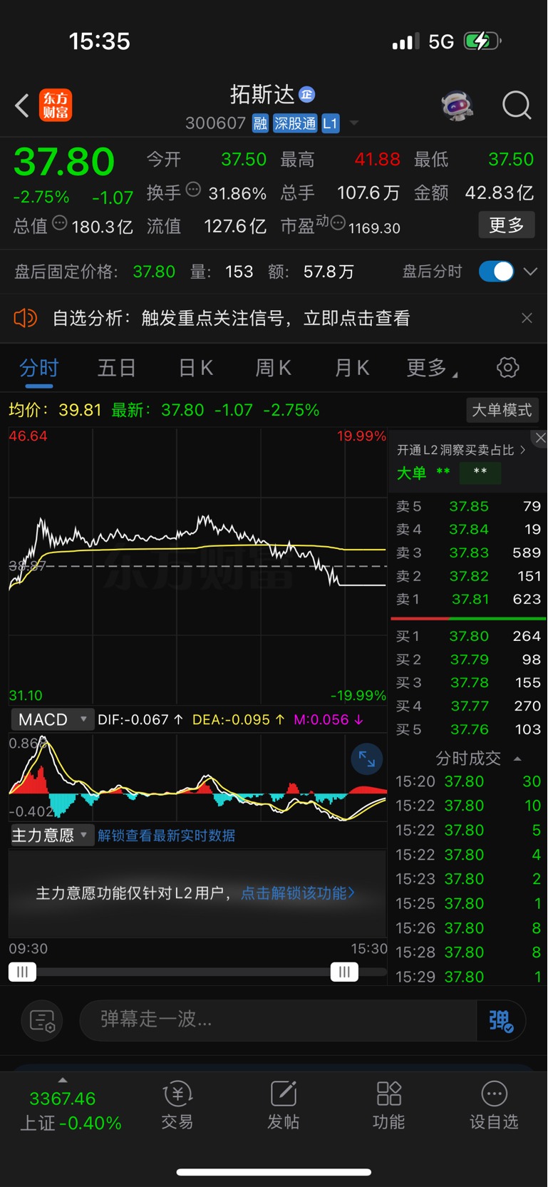The width and height of the screenshot is (548, 1187).
Task: Tap the search magnifier icon
Action: pyautogui.click(x=517, y=106)
